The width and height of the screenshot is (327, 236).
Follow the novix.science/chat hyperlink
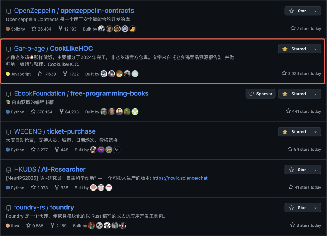click(x=180, y=178)
